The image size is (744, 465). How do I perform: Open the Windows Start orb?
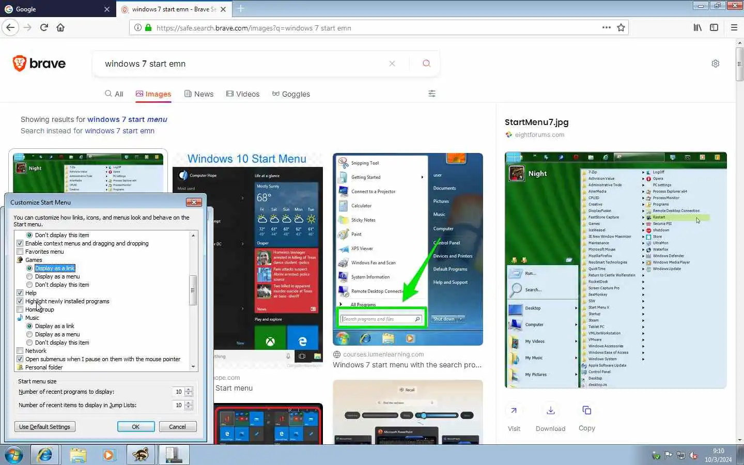point(14,455)
